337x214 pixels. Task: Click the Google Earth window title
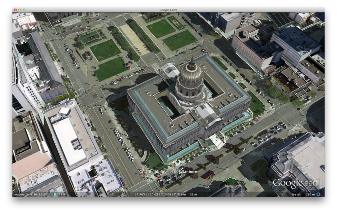click(x=168, y=10)
